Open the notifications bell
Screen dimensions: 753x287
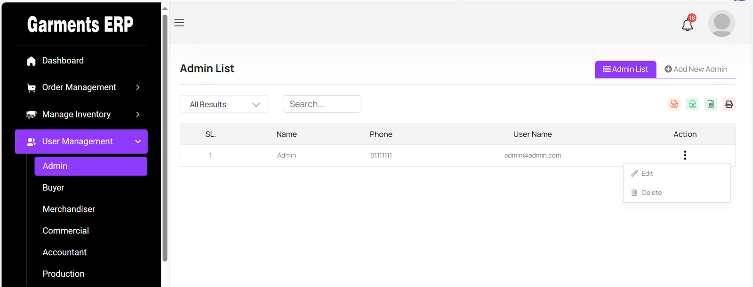[x=688, y=24]
